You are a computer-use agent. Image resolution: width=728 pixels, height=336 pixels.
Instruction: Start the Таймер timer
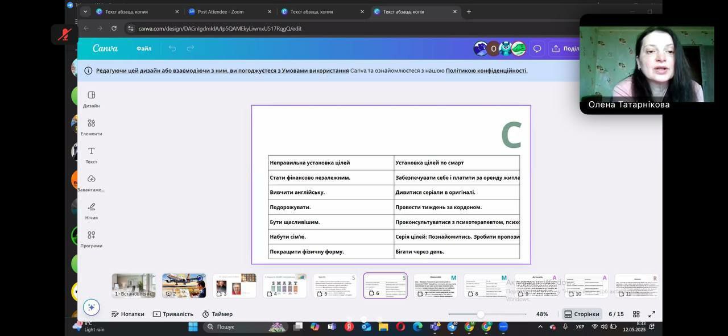coord(217,314)
